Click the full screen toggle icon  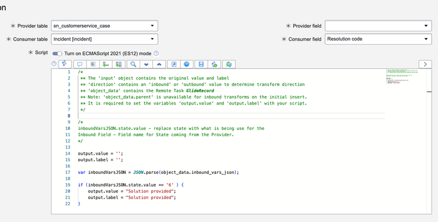pyautogui.click(x=174, y=64)
